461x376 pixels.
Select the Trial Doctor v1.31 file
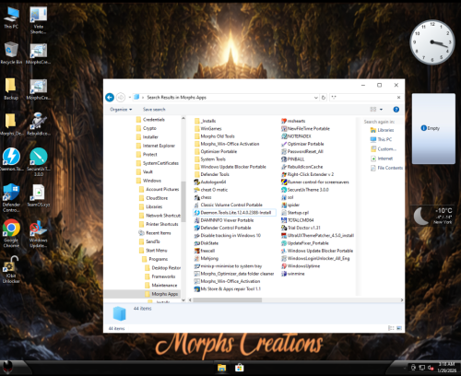tap(301, 228)
